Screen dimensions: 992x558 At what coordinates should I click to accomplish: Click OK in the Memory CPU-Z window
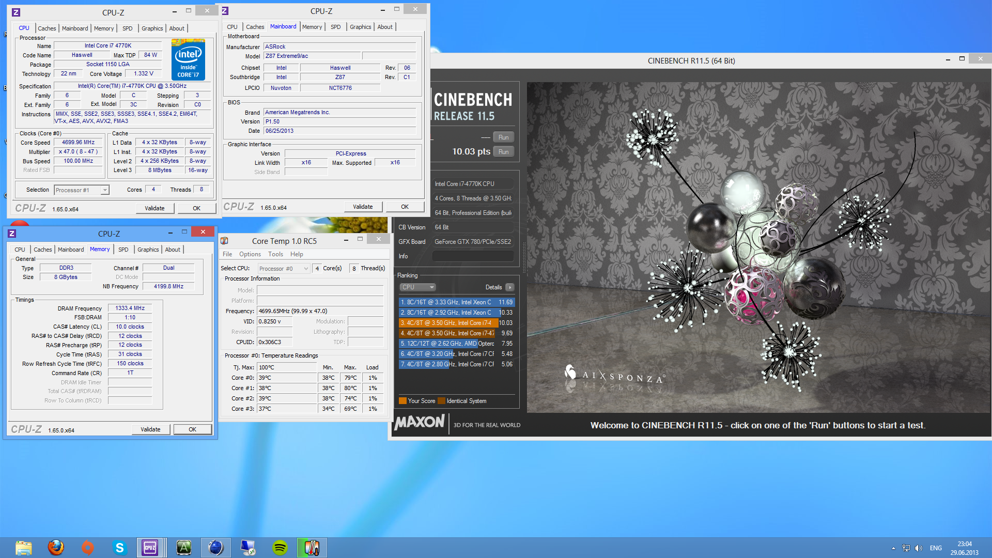[193, 429]
